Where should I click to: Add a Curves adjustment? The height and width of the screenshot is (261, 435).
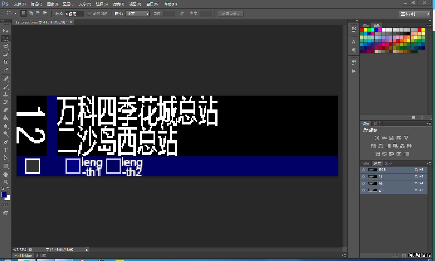tap(391, 138)
